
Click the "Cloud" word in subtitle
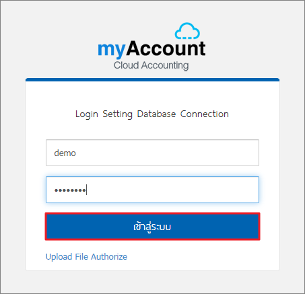click(127, 65)
